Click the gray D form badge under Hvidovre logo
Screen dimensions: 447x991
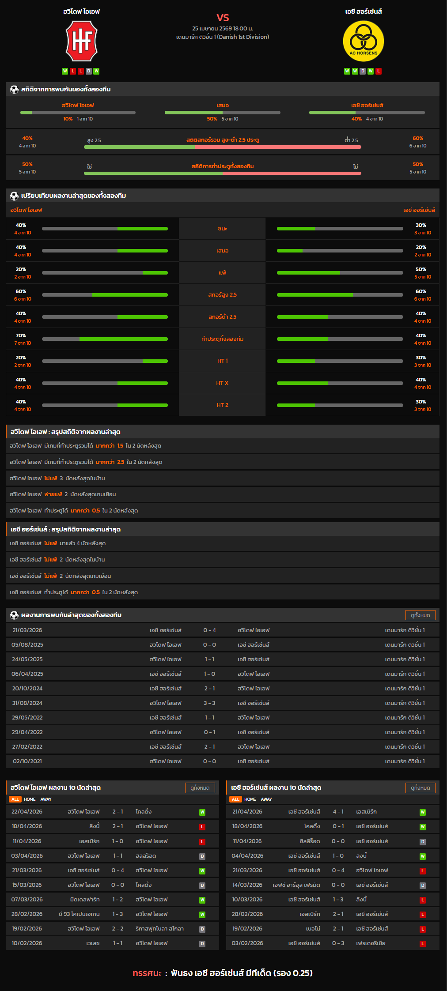[x=89, y=71]
